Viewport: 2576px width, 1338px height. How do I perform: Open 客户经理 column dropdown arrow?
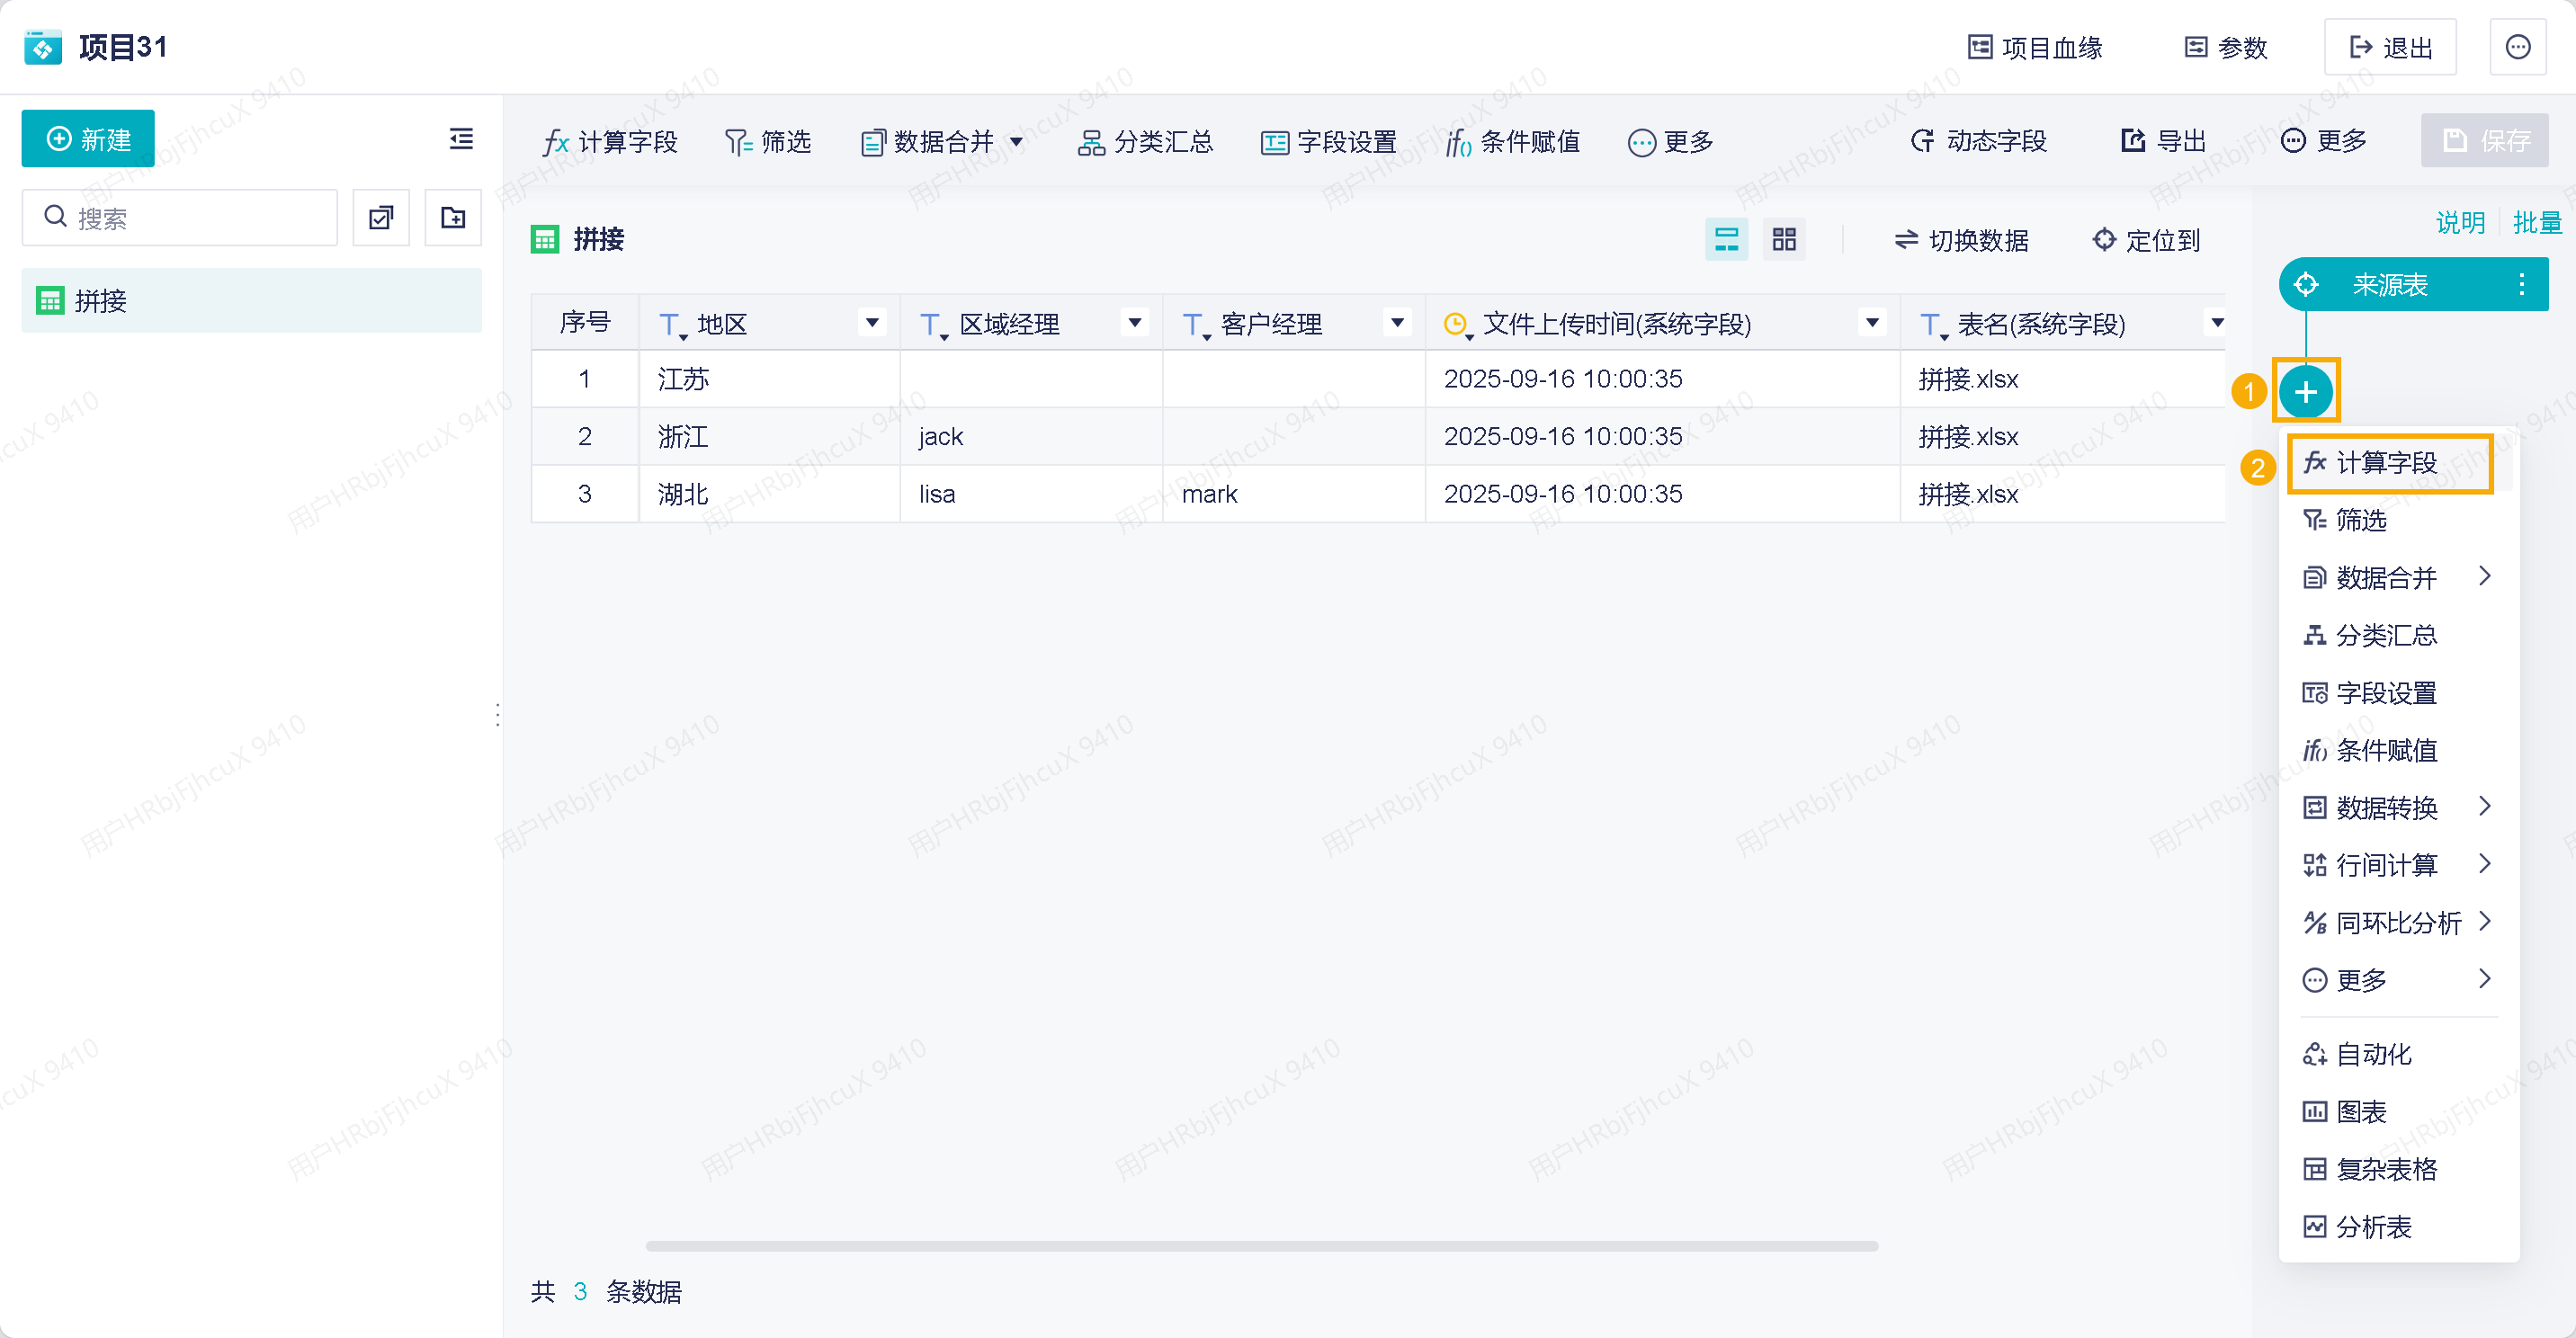tap(1397, 323)
